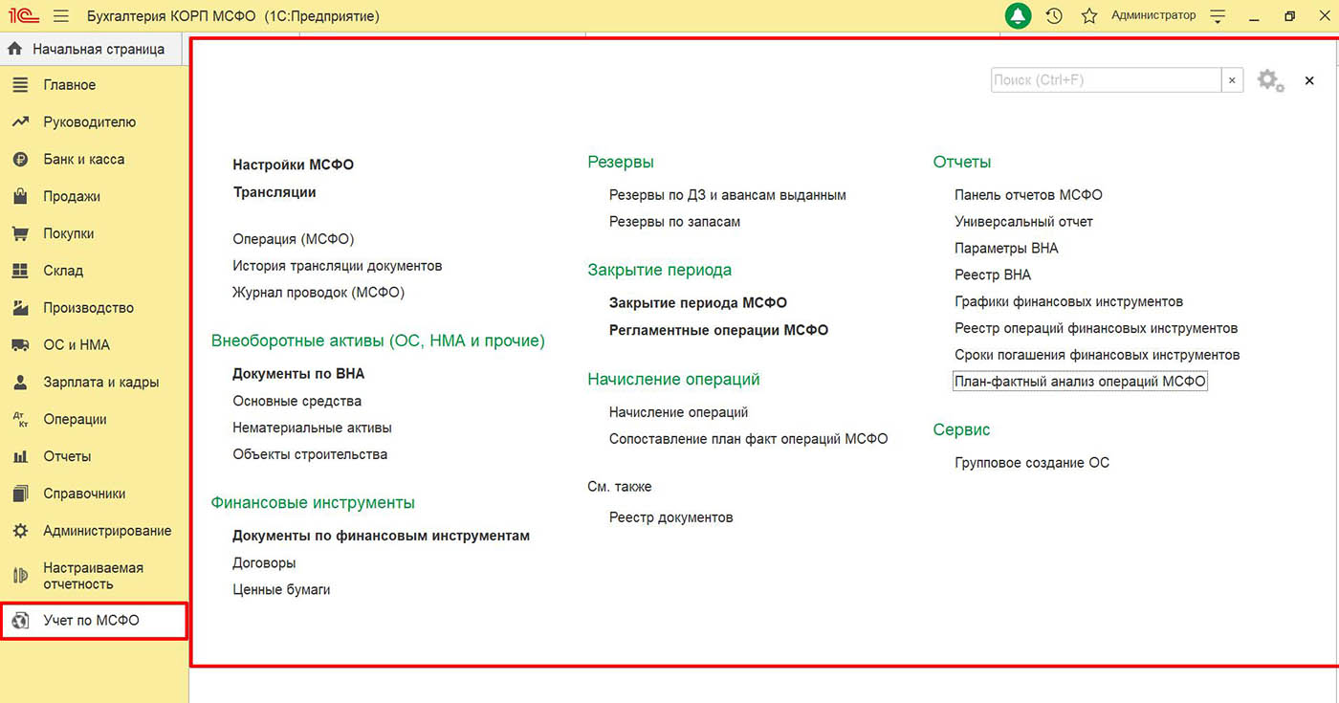Image resolution: width=1339 pixels, height=703 pixels.
Task: Open favorites star icon
Action: click(x=1089, y=16)
